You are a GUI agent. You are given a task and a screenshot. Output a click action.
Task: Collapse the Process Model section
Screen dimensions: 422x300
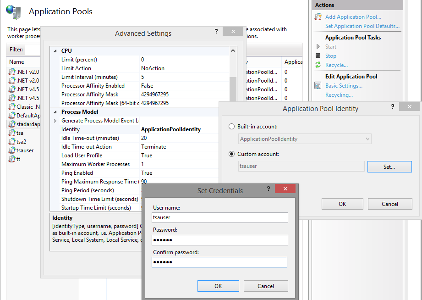(x=55, y=112)
